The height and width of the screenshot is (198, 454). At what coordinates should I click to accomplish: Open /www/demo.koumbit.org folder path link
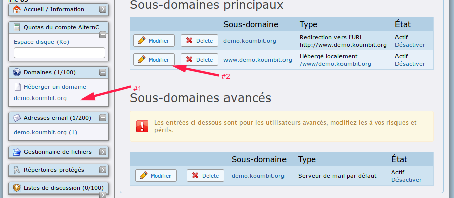[335, 64]
